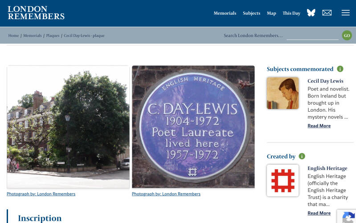Screen dimensions: 356x223
Task: Open the Bluesky butterfly icon
Action: point(311,13)
